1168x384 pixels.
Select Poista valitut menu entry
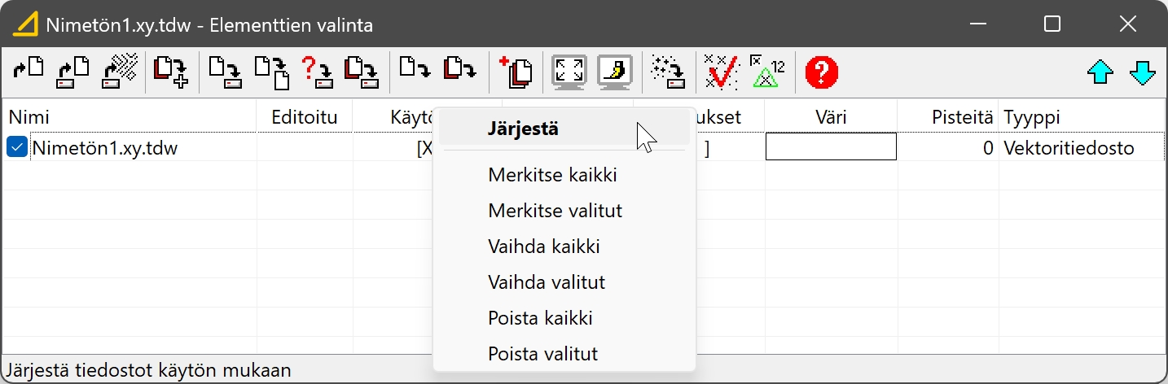(x=564, y=354)
